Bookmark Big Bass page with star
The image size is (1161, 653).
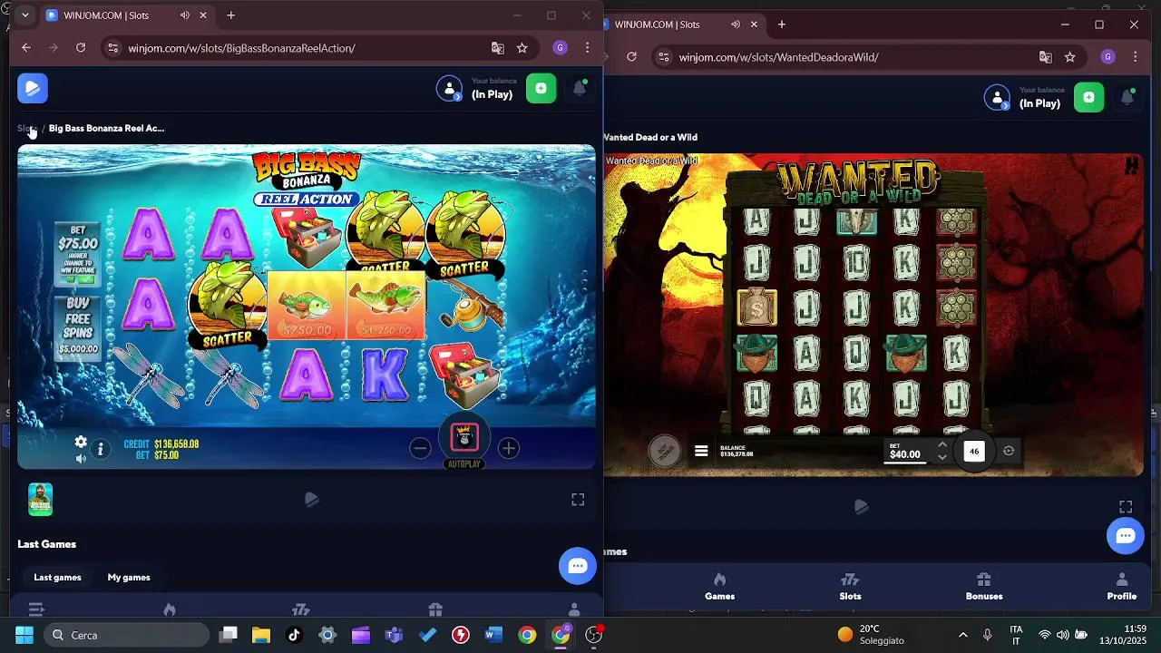pos(522,48)
